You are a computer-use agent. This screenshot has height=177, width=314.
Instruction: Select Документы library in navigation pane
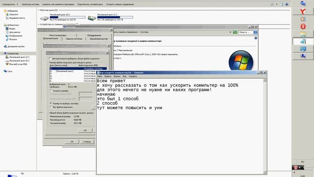[15, 32]
